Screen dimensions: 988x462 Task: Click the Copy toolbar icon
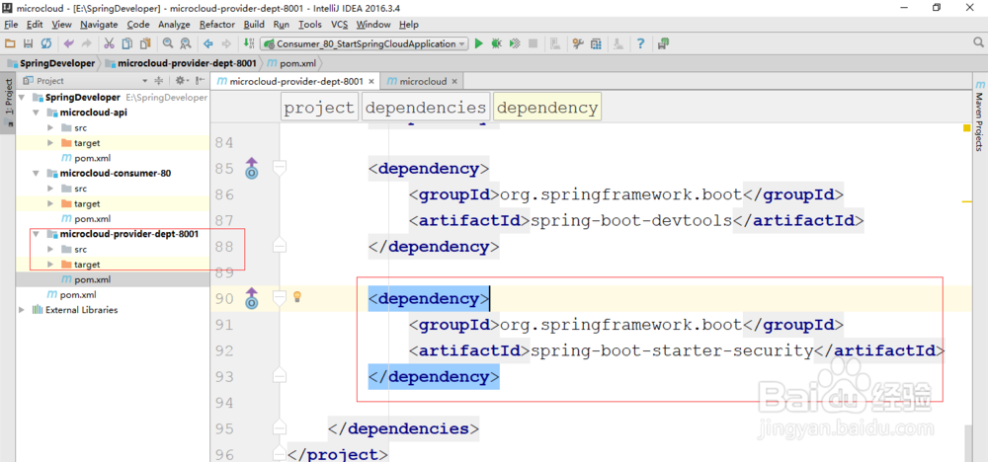point(127,43)
